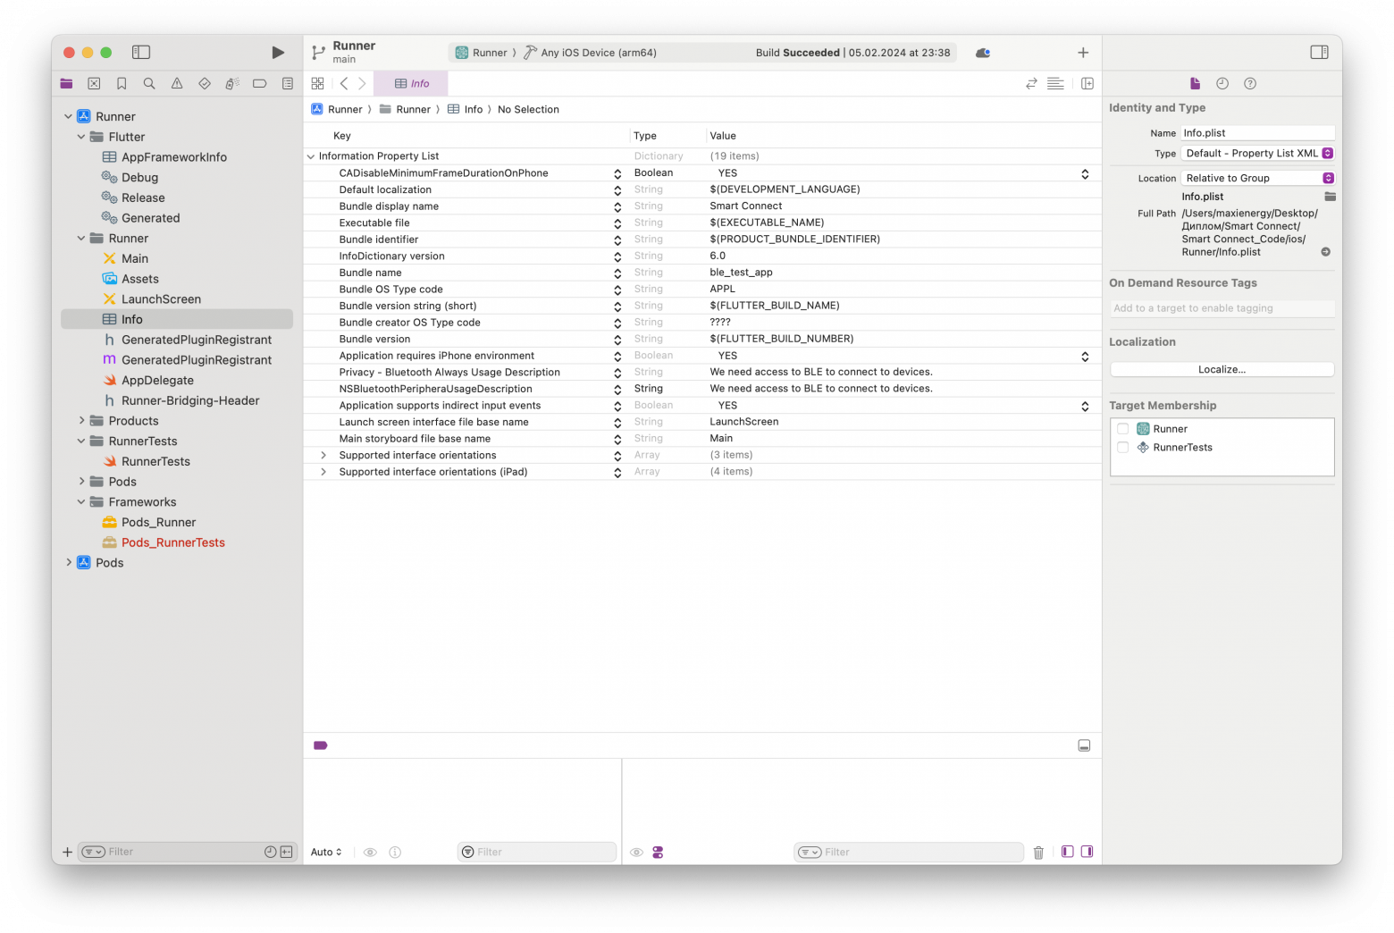The image size is (1394, 933).
Task: Enable Runner target membership for Info.plist
Action: point(1123,428)
